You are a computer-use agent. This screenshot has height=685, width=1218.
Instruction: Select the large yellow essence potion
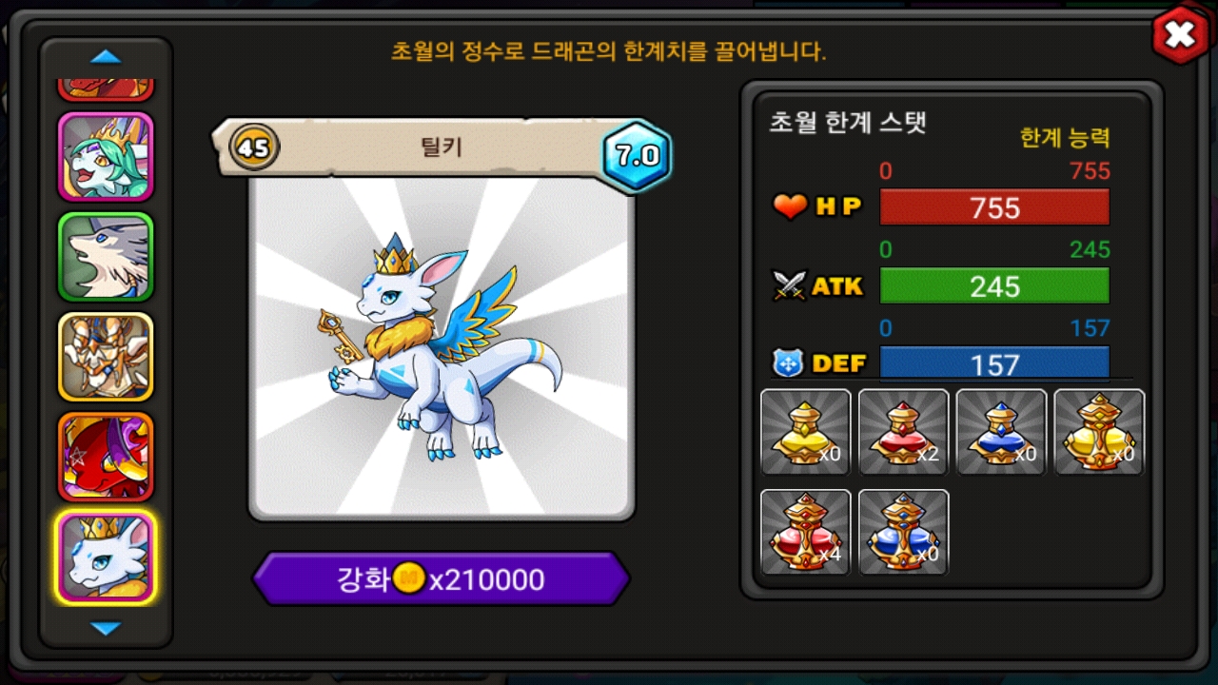coord(1099,432)
